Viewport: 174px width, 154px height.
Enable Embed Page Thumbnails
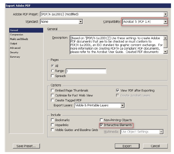[x=53, y=90]
